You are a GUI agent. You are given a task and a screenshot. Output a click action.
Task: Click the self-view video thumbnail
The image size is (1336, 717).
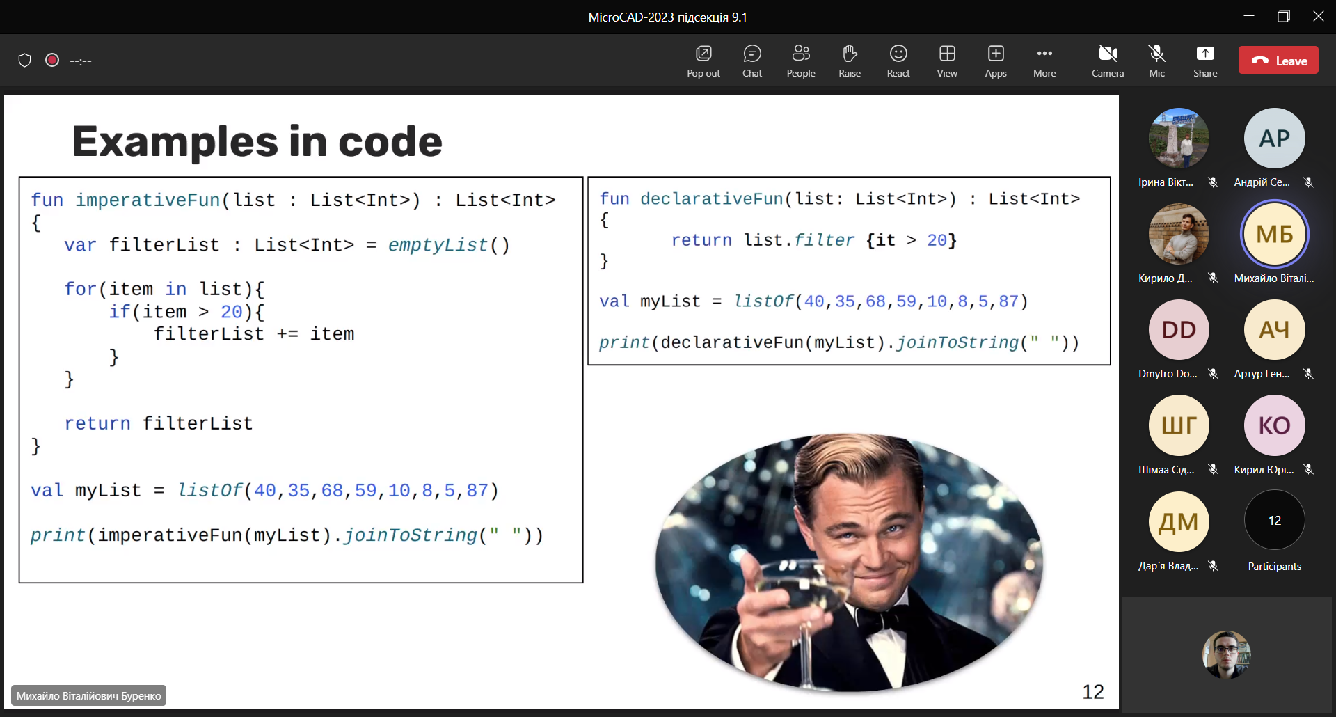[1226, 654]
